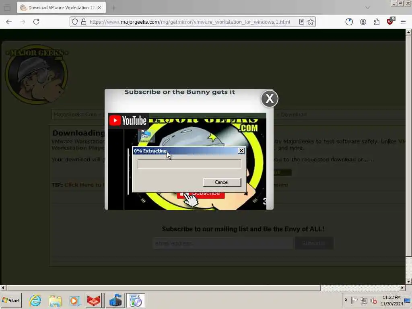The height and width of the screenshot is (309, 412).
Task: Select the Download VMware Workstation tab
Action: (61, 8)
